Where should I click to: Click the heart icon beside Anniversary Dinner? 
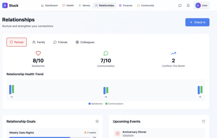(x=117, y=133)
